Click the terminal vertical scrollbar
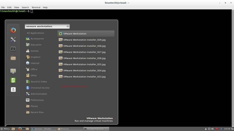Viewport: 234px width, 131px height. 233,68
